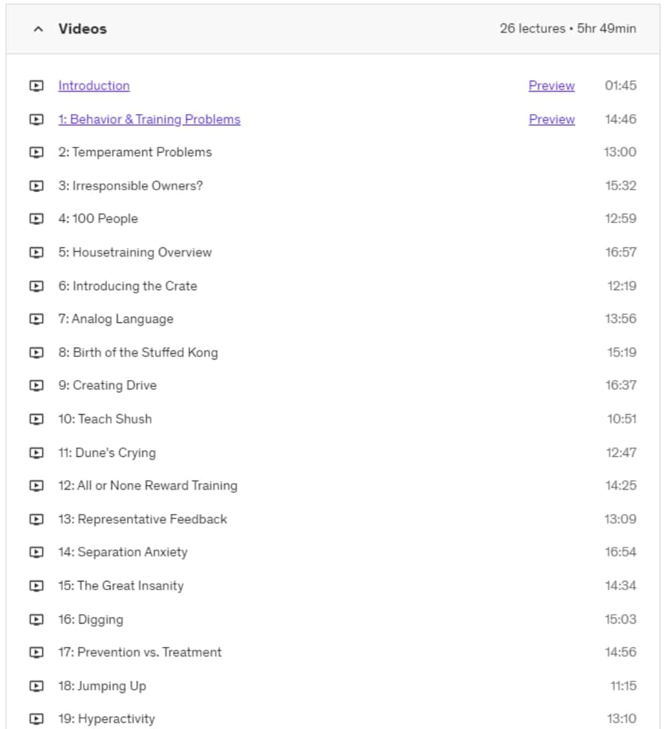
Task: Click video icon beside Temperament Problems
Action: click(36, 152)
